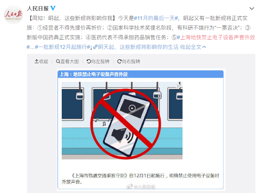
Task: Click the upward chevron after 收起全文
Action: point(204,47)
